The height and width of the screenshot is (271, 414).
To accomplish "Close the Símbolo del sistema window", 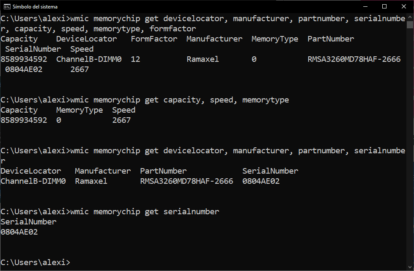I will (x=404, y=7).
